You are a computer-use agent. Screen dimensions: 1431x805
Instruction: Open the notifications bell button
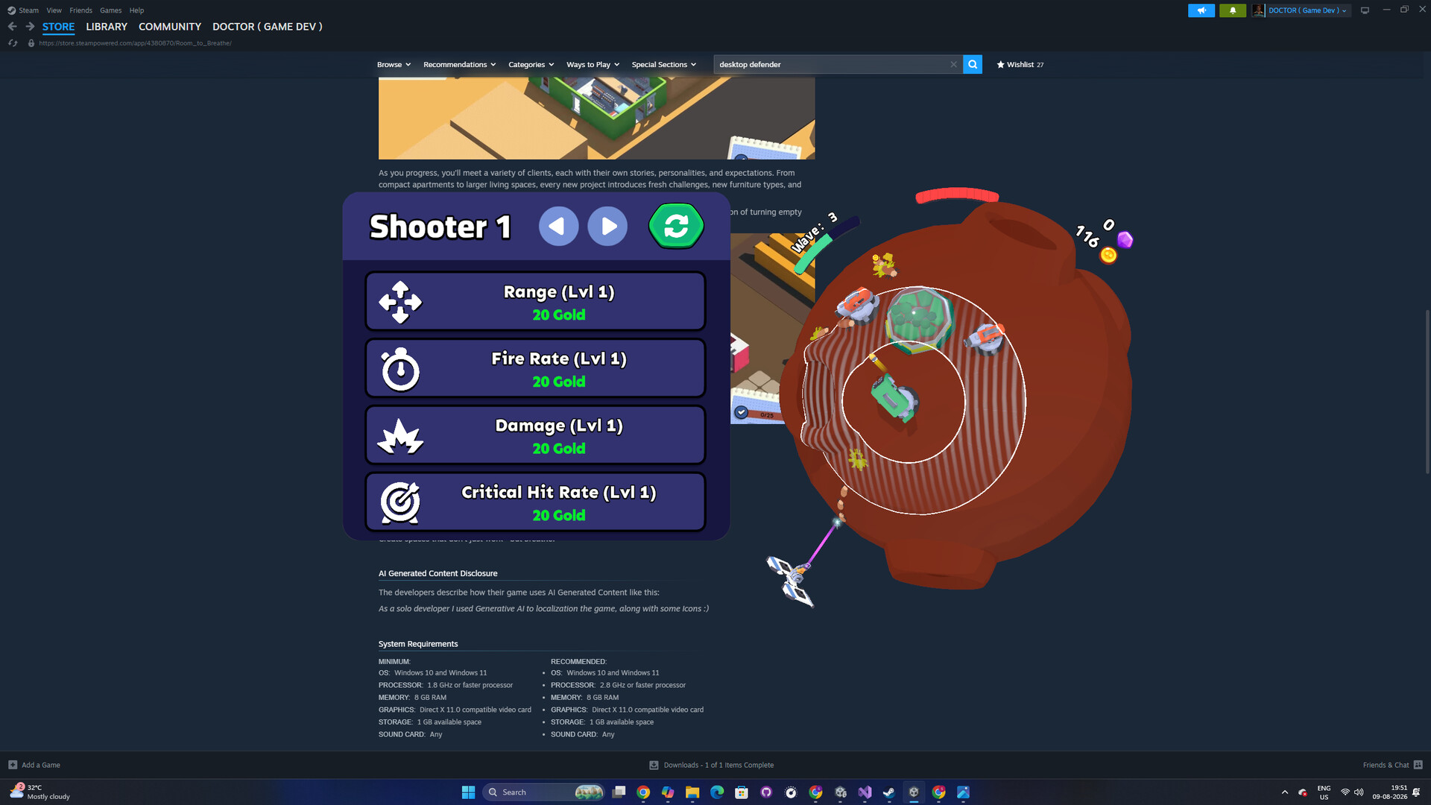click(1233, 10)
